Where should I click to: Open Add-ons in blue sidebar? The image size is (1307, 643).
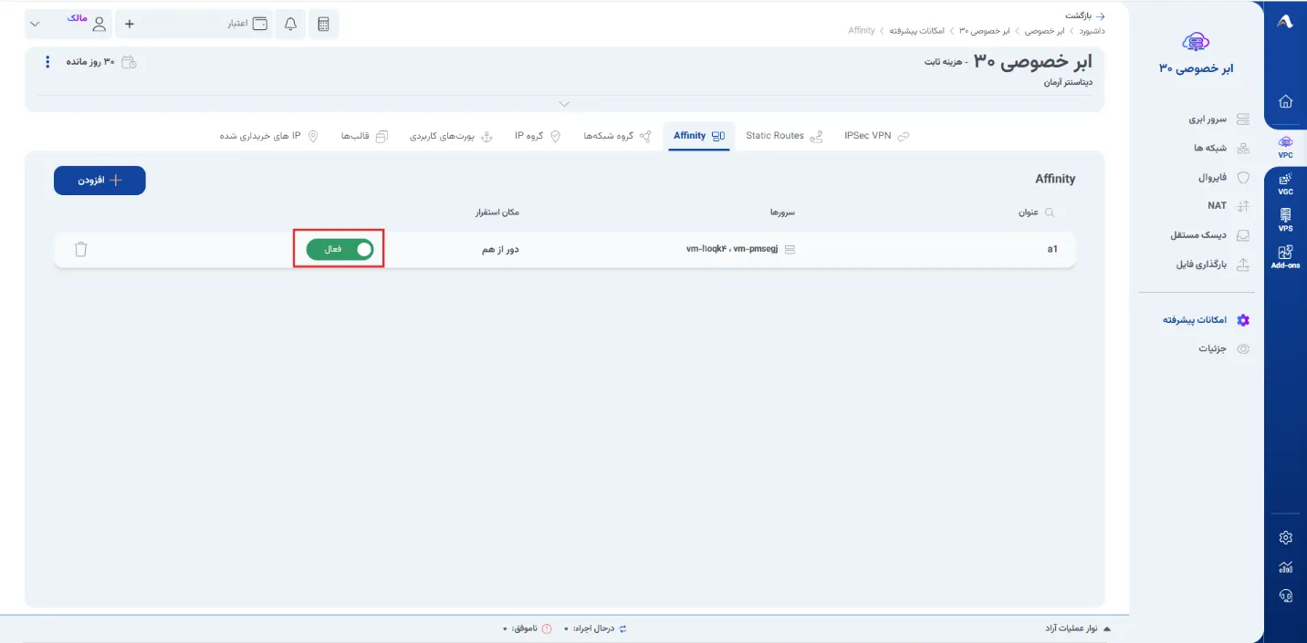pos(1285,257)
